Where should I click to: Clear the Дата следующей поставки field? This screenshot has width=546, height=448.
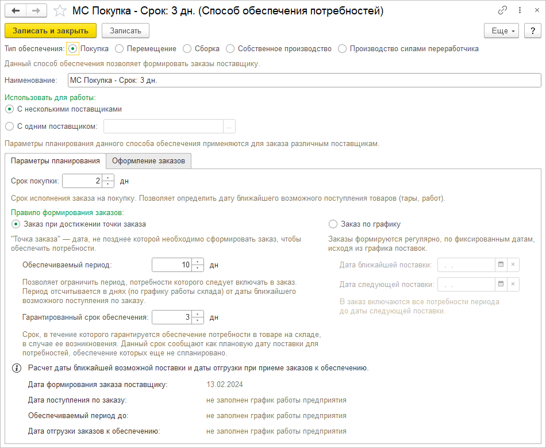[513, 284]
